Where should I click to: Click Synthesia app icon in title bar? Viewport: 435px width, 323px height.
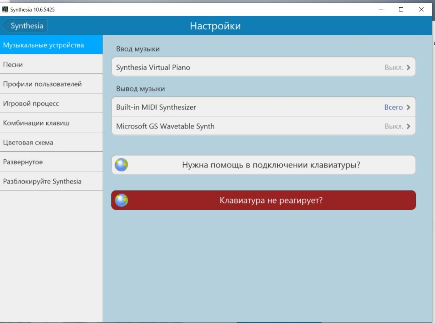pos(5,10)
